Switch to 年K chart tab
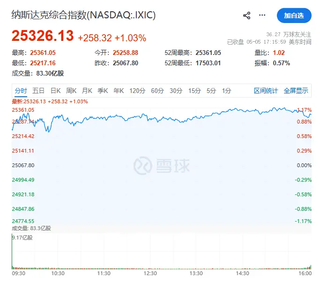 tap(119, 91)
